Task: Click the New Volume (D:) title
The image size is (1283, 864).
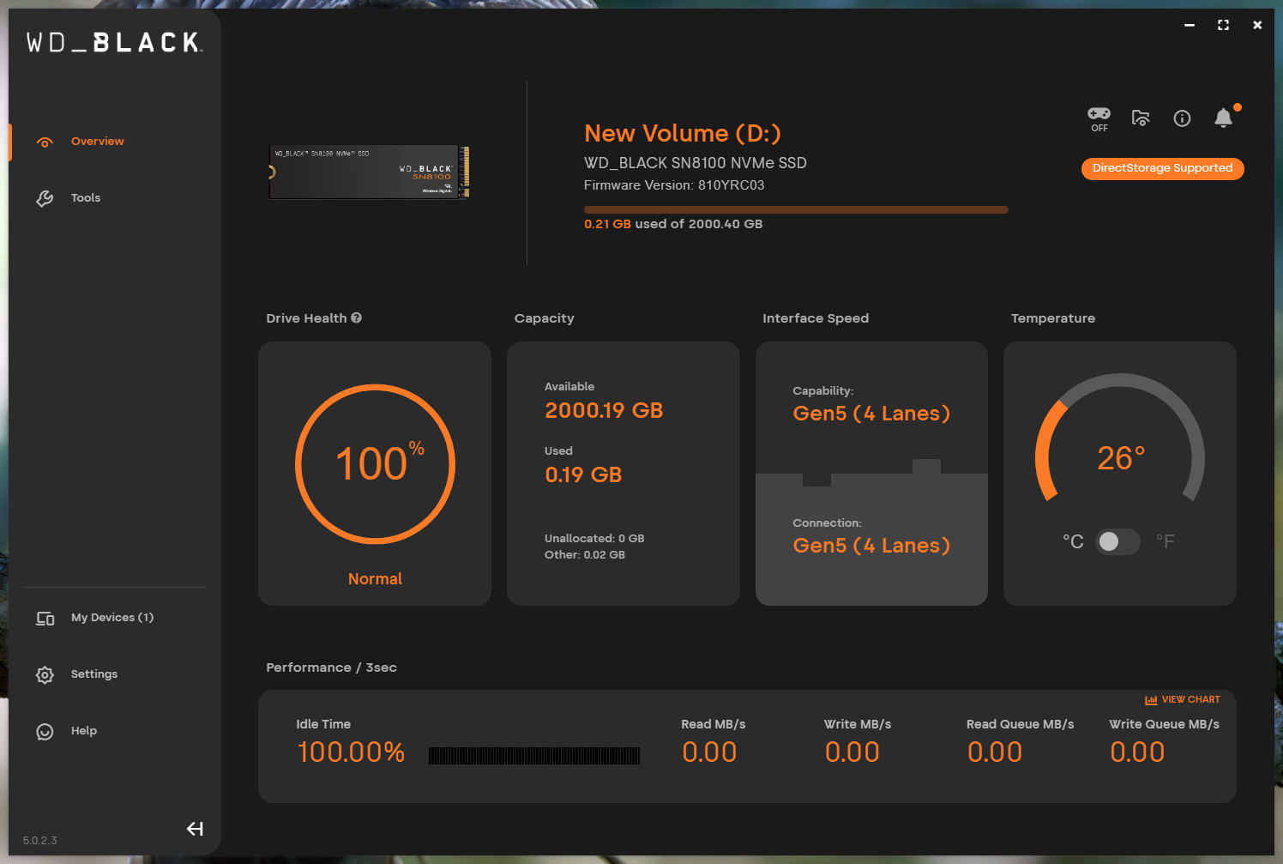Action: (x=682, y=134)
